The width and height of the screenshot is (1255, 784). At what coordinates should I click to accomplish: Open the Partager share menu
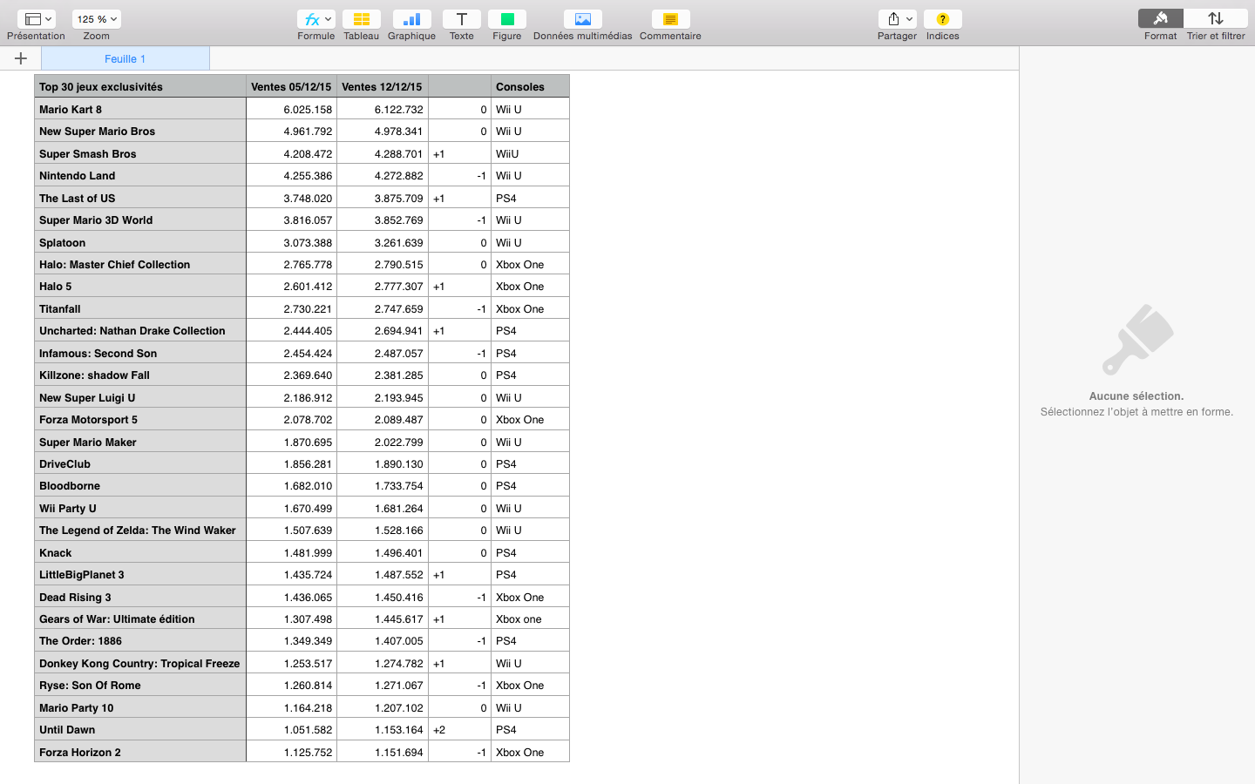coord(897,19)
